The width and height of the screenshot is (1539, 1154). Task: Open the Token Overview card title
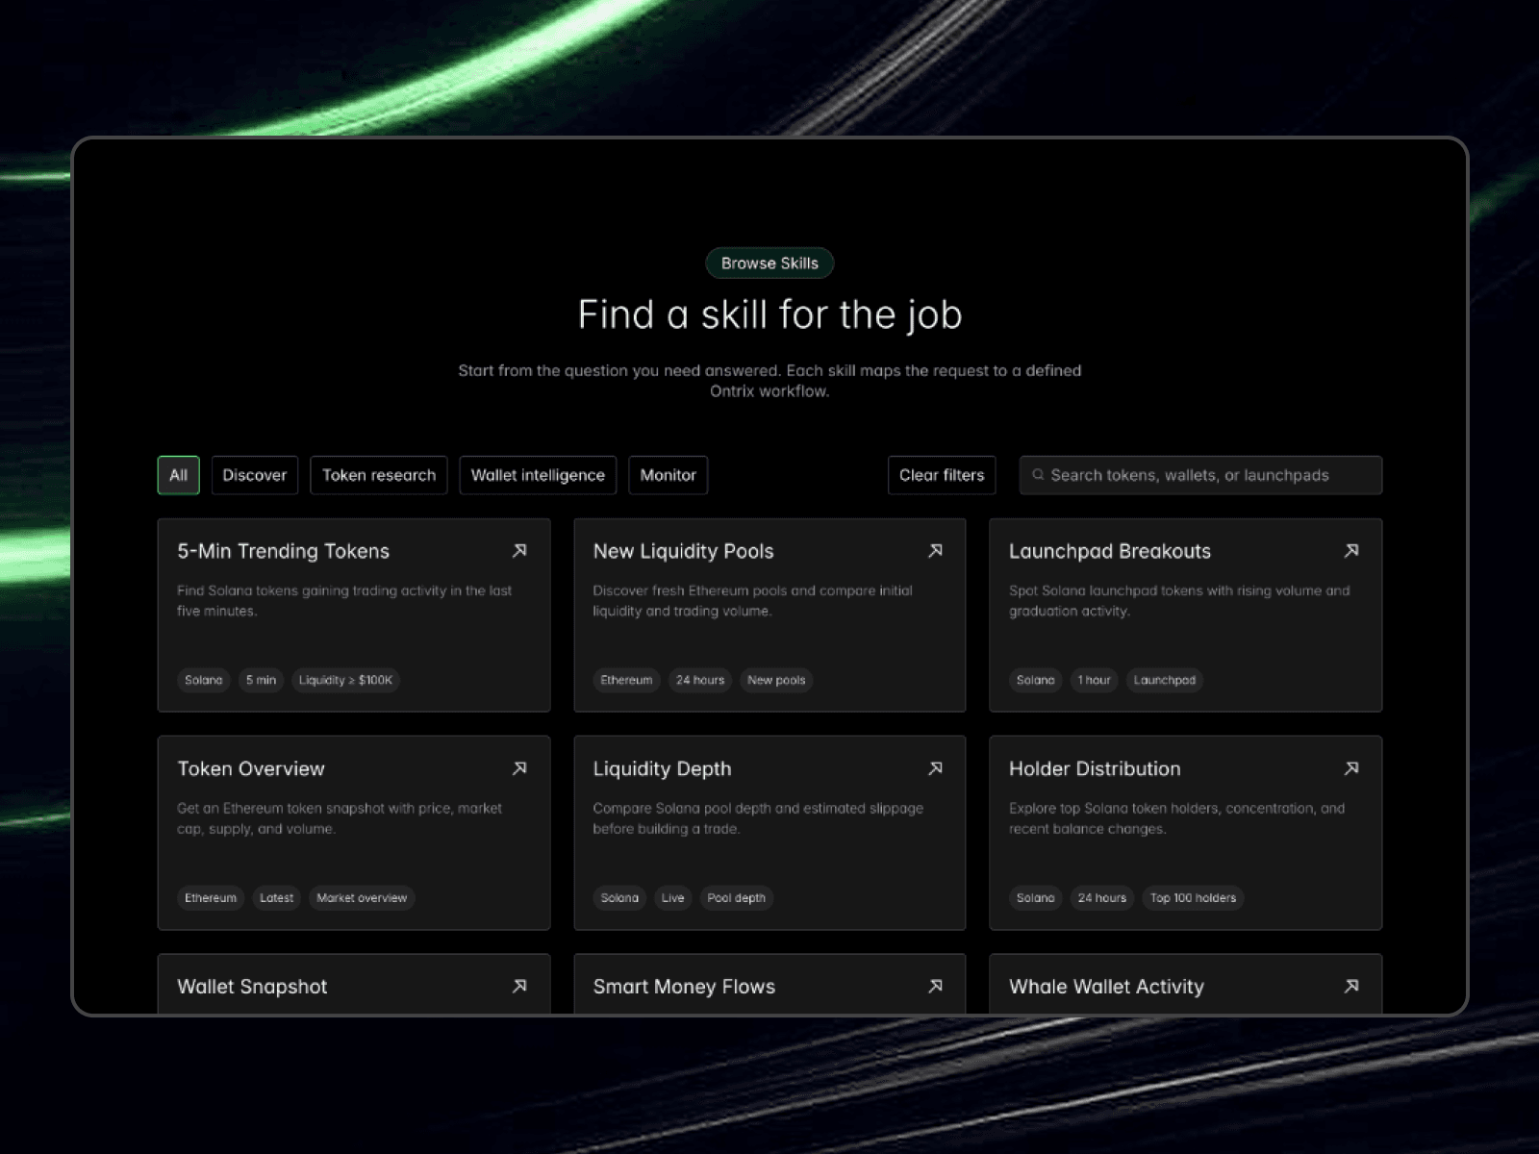[x=251, y=768]
